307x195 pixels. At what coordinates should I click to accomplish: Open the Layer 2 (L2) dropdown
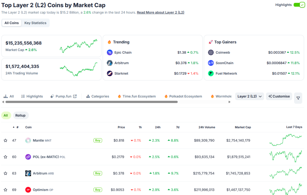pyautogui.click(x=249, y=96)
